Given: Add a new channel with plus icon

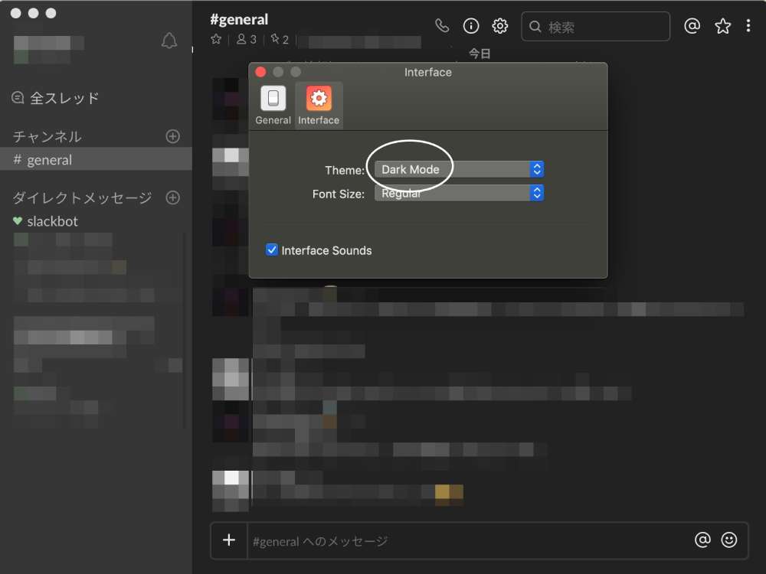Looking at the screenshot, I should click(172, 136).
